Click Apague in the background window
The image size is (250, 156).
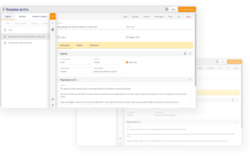[235, 68]
